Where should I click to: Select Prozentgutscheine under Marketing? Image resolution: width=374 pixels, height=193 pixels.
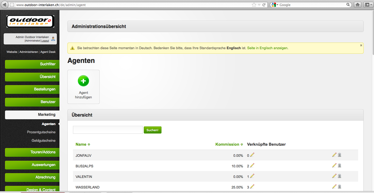click(41, 132)
